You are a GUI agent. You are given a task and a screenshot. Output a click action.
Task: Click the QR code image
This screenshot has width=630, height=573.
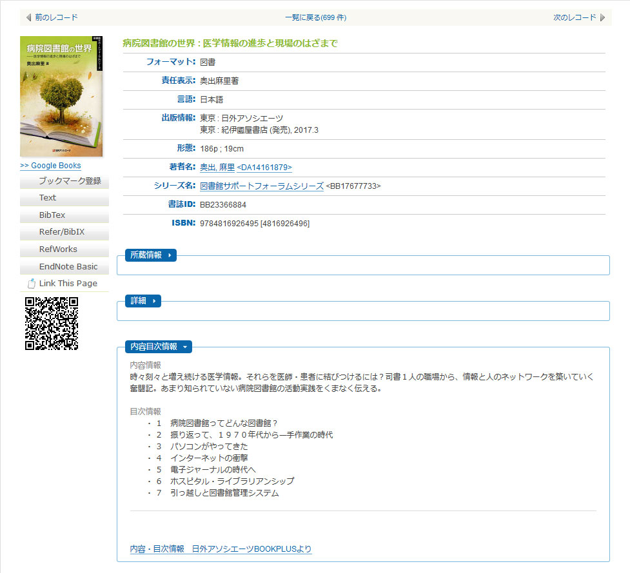[x=52, y=324]
